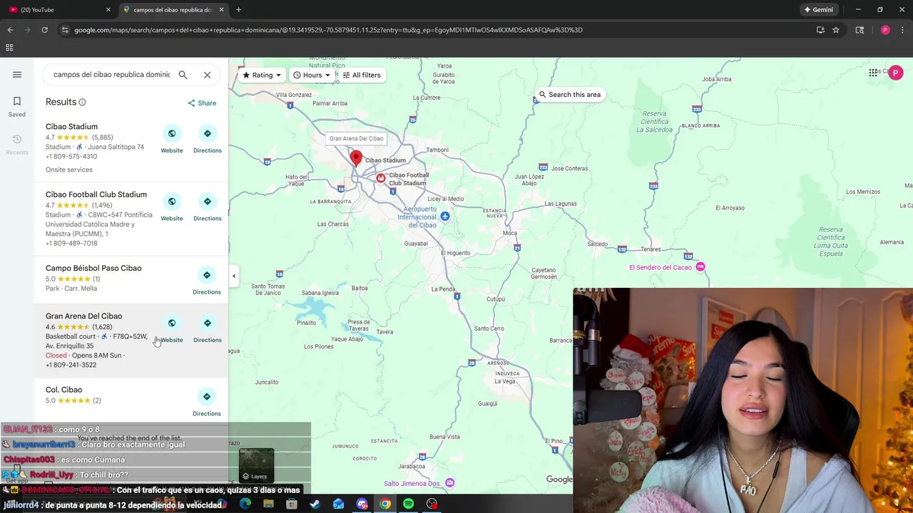Click the "Reserva Científica Loma Quita Espuela" label
913x513 pixels.
831,242
